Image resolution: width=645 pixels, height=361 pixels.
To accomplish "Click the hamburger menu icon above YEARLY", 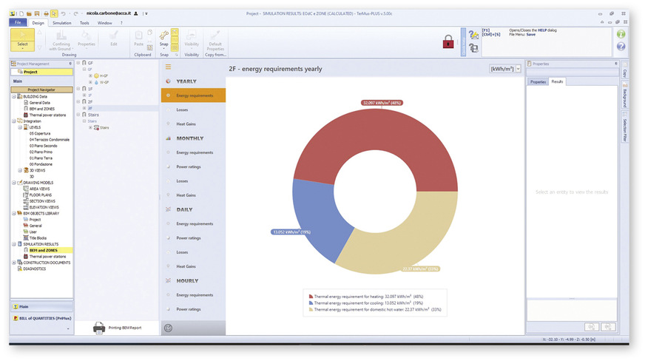I will pos(168,67).
